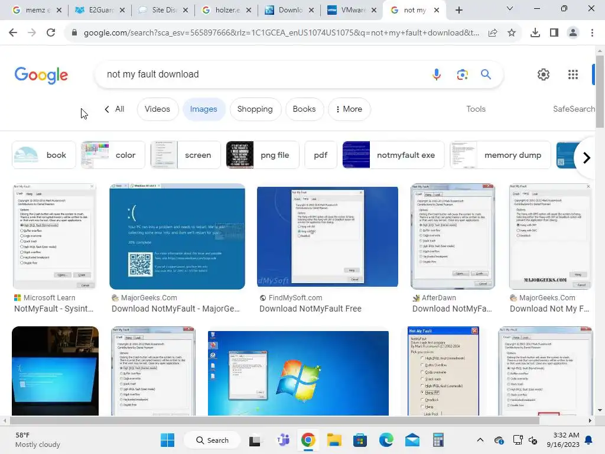The height and width of the screenshot is (454, 605).
Task: Open 'Download NotMyFault Free' link
Action: (x=310, y=309)
